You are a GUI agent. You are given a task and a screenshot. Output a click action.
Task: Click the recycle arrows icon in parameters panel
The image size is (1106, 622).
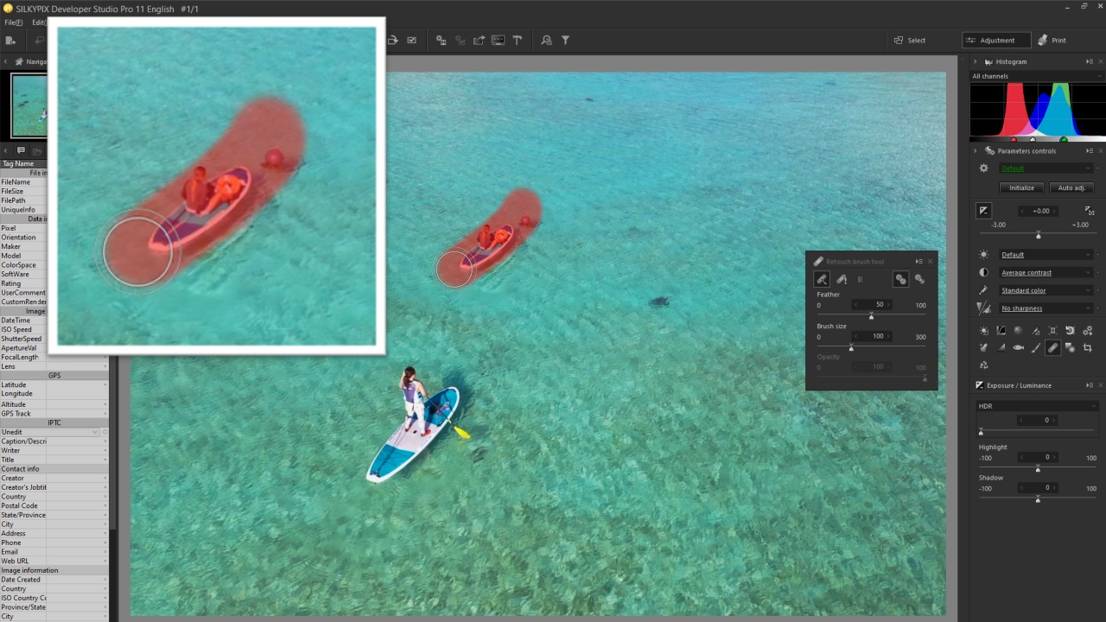tap(983, 365)
